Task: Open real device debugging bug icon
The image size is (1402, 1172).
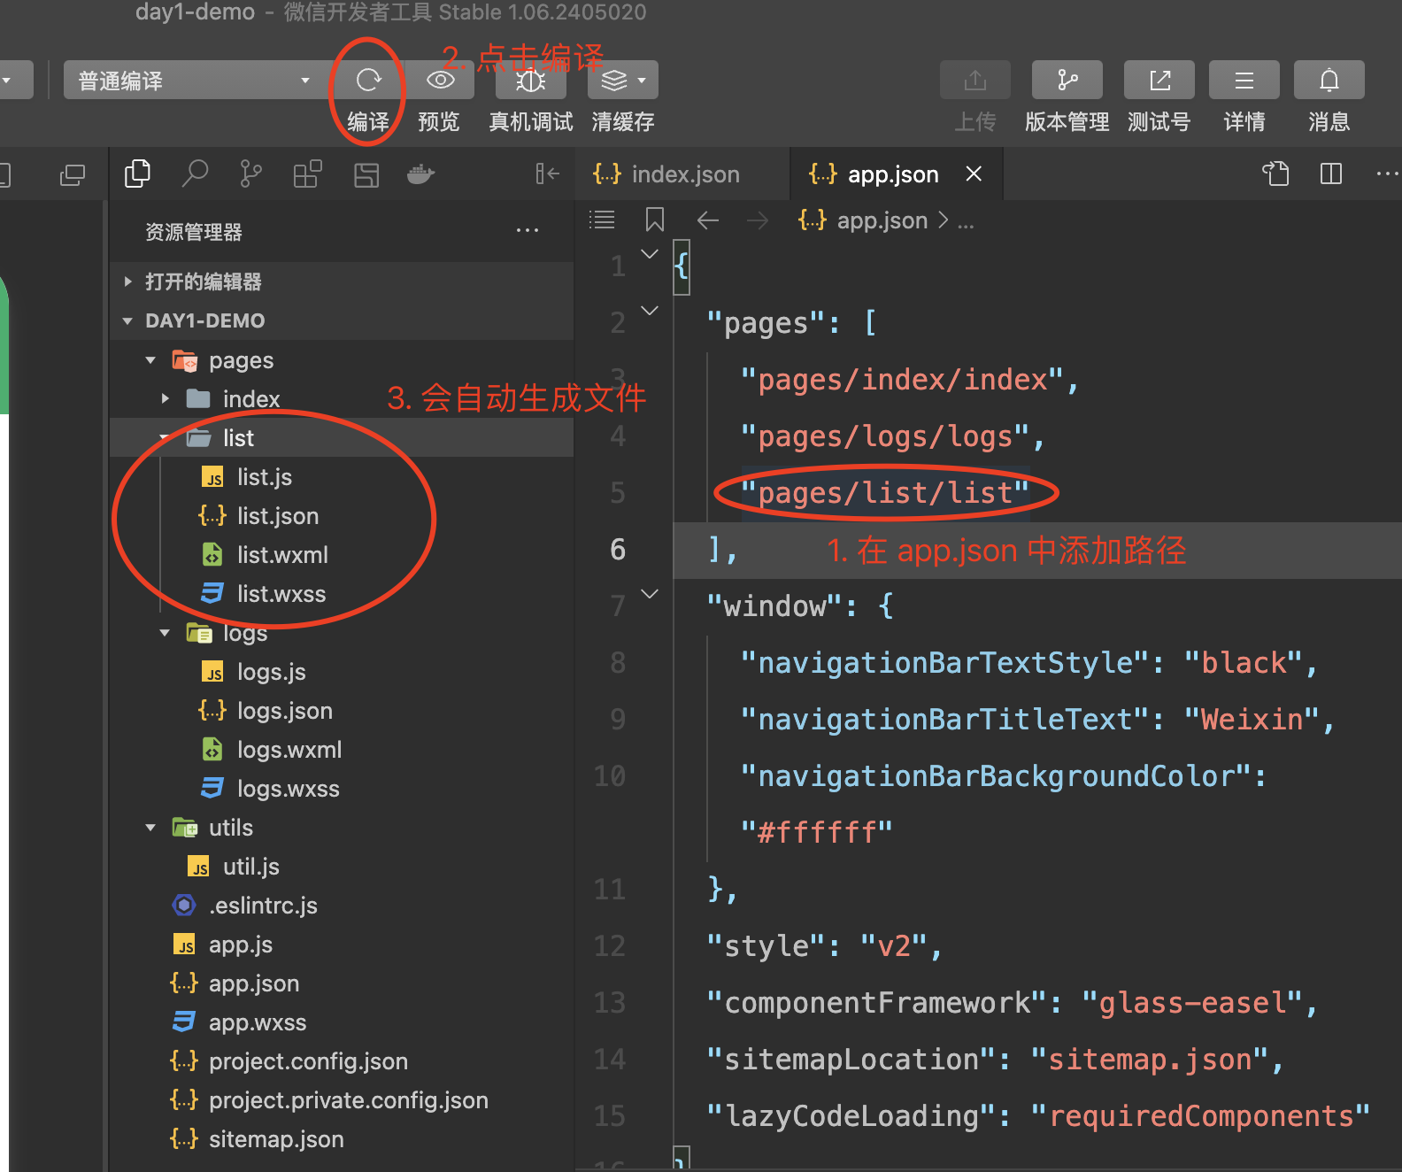Action: (x=531, y=81)
